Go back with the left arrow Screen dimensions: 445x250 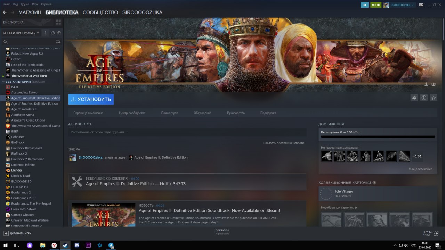pyautogui.click(x=5, y=12)
